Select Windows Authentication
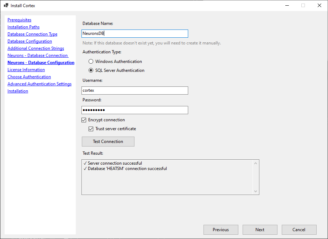The image size is (328, 239). click(x=91, y=61)
